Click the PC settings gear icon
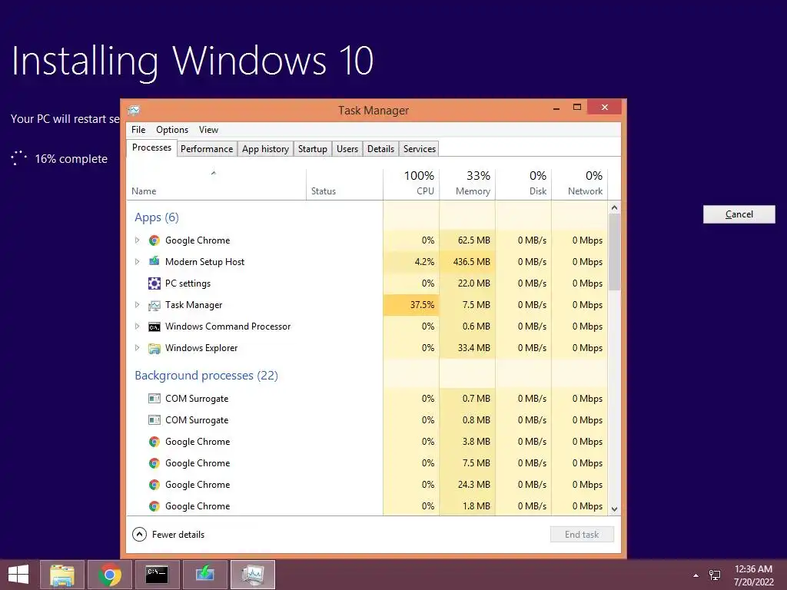 (x=154, y=283)
